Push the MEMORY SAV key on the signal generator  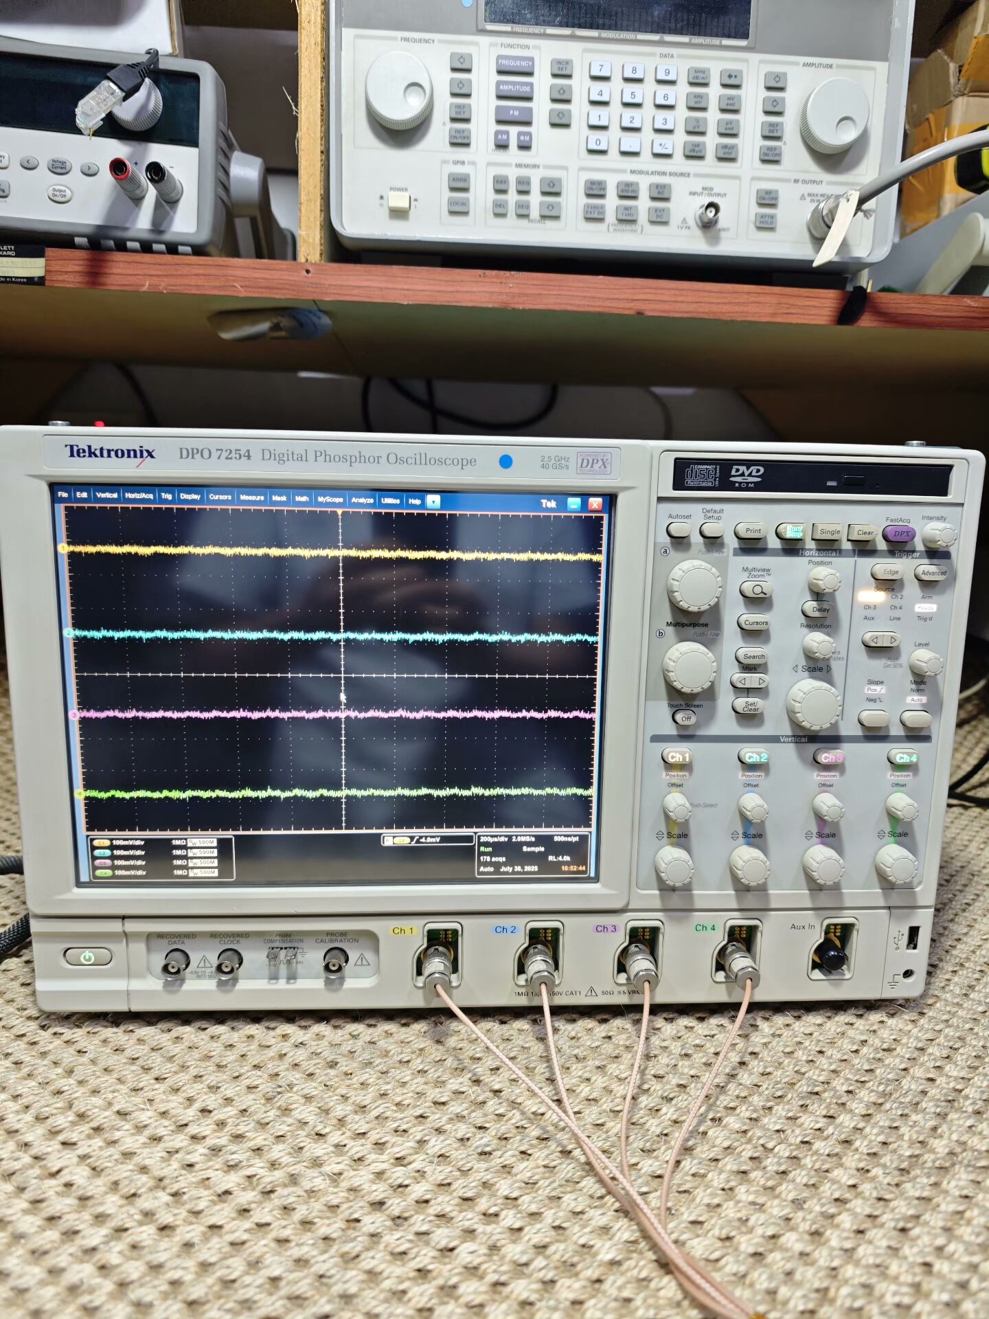point(501,183)
